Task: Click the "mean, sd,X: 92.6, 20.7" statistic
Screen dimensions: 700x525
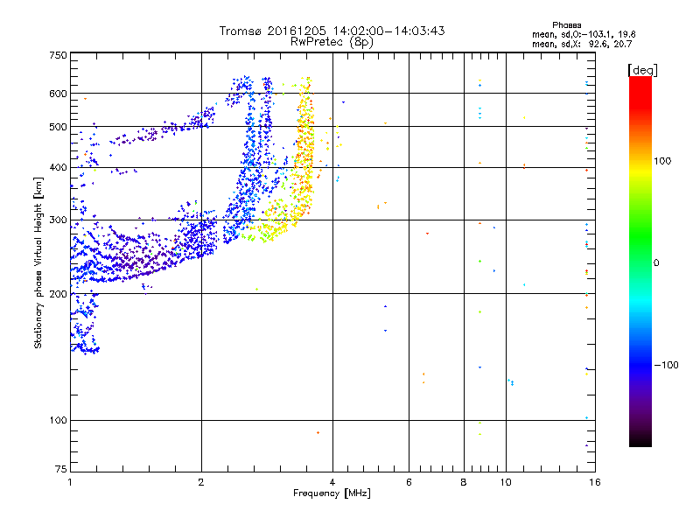Action: point(582,44)
